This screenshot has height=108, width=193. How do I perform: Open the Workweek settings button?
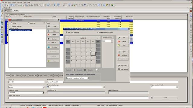coord(123,66)
